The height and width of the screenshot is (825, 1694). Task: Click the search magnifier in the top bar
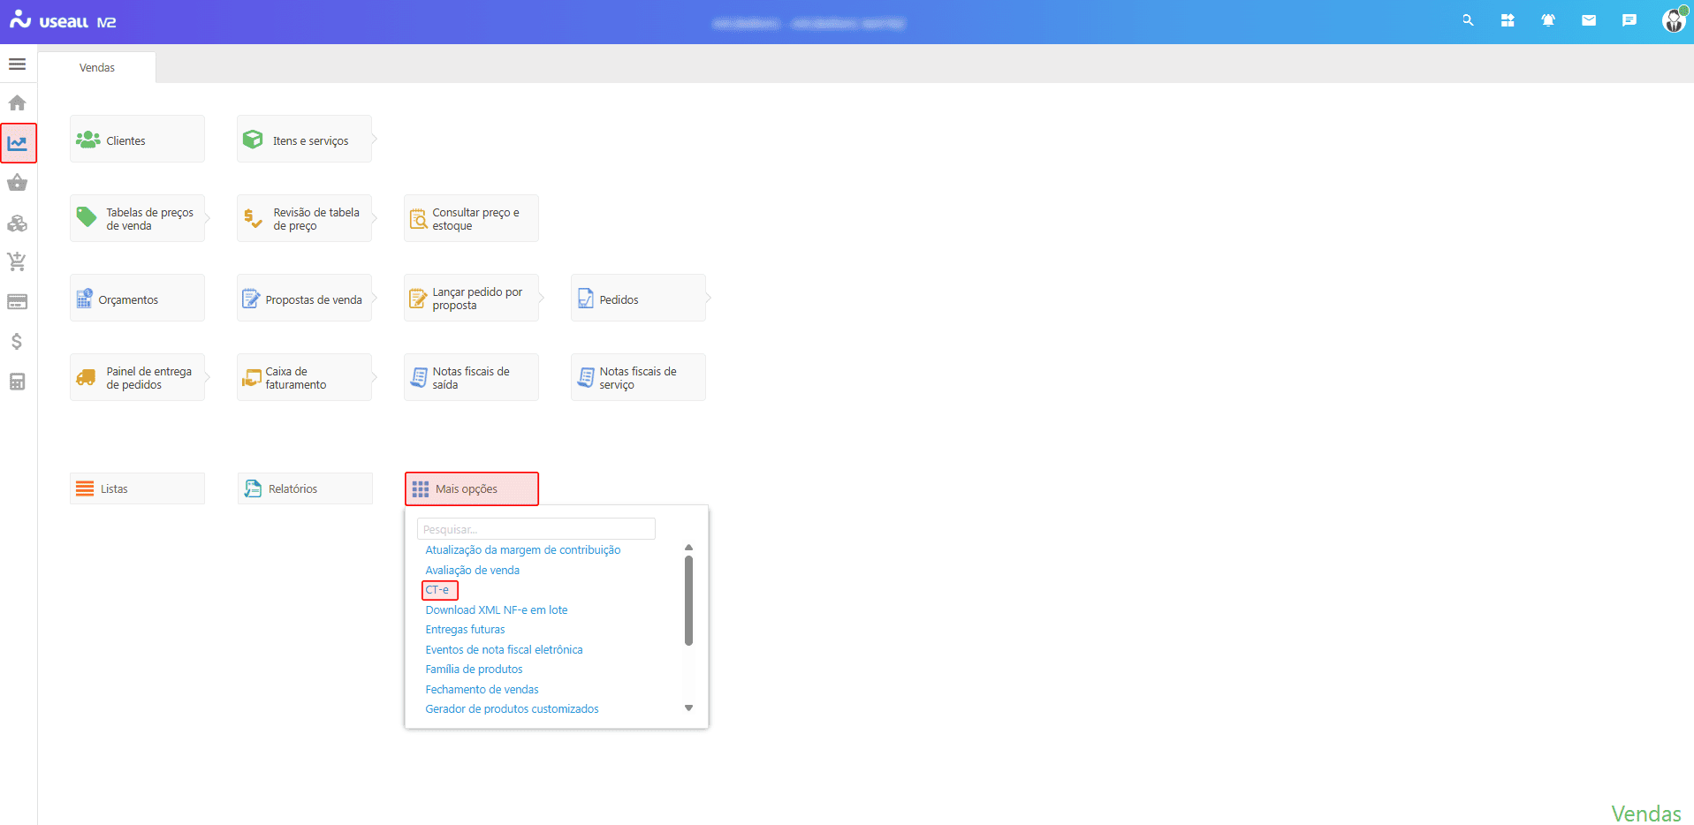coord(1468,20)
